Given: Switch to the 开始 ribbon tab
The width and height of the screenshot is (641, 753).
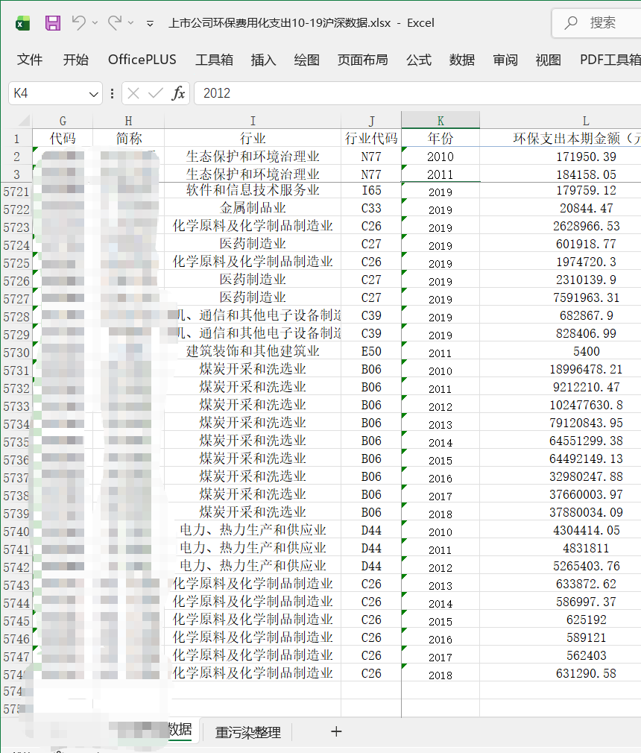Looking at the screenshot, I should click(x=76, y=60).
